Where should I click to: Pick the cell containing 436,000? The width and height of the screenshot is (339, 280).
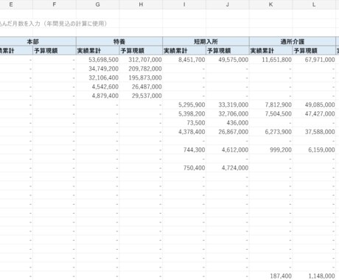(227, 123)
